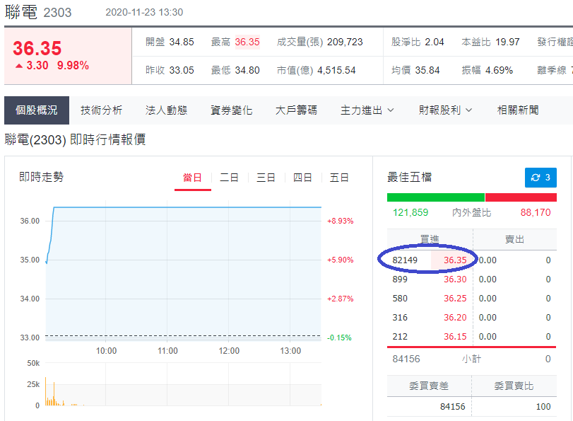573x421 pixels.
Task: Click the inner volume 121,859
Action: 410,212
